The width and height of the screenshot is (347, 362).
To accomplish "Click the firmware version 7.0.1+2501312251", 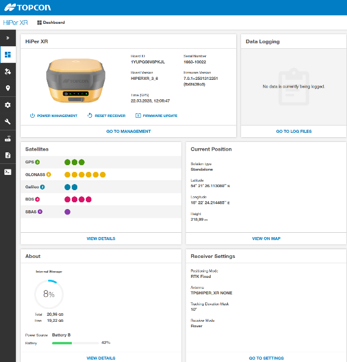I will pos(201,79).
